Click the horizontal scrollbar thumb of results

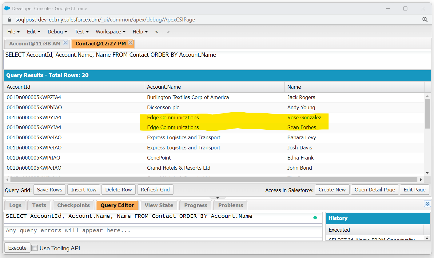[x=213, y=179]
